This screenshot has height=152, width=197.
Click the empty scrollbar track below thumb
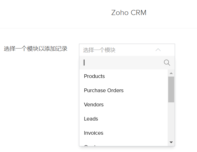171,122
